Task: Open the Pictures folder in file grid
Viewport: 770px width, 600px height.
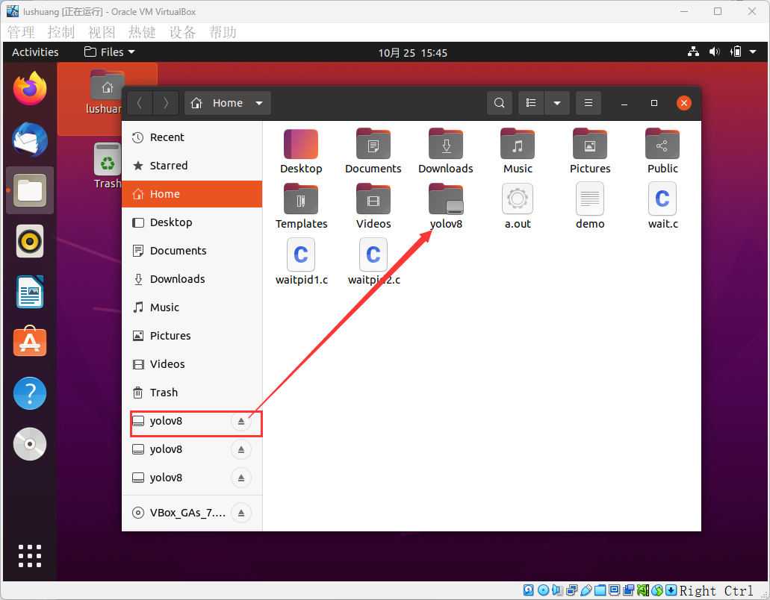Action: coord(590,151)
